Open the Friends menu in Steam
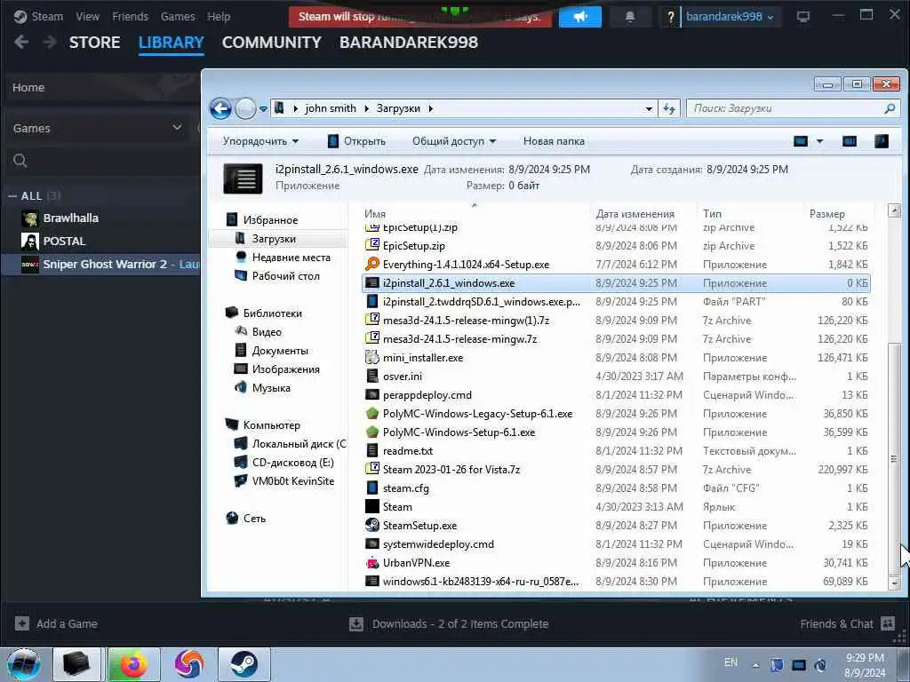 [130, 17]
